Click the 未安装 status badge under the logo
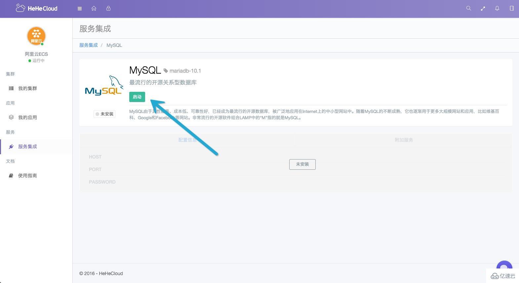 click(x=104, y=114)
